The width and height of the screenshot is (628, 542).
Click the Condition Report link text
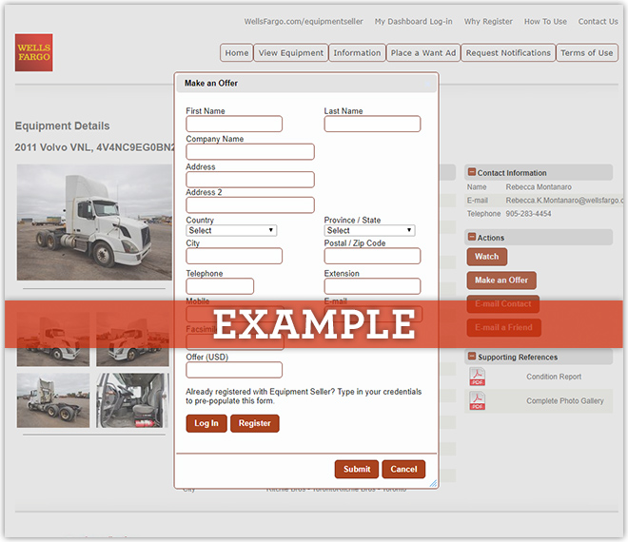pos(554,377)
